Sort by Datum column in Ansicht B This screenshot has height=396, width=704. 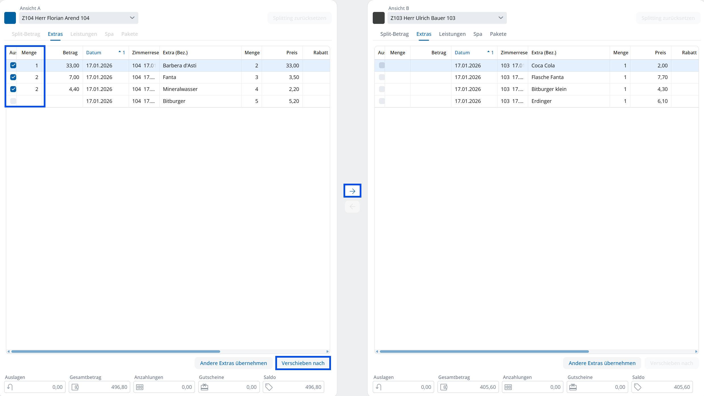462,53
